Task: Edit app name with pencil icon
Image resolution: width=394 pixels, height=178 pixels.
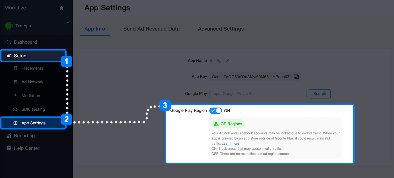Action: point(228,61)
